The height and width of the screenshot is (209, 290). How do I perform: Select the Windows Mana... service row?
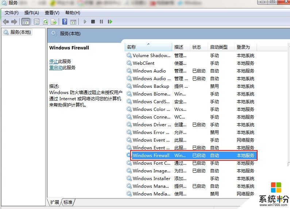[191, 186]
